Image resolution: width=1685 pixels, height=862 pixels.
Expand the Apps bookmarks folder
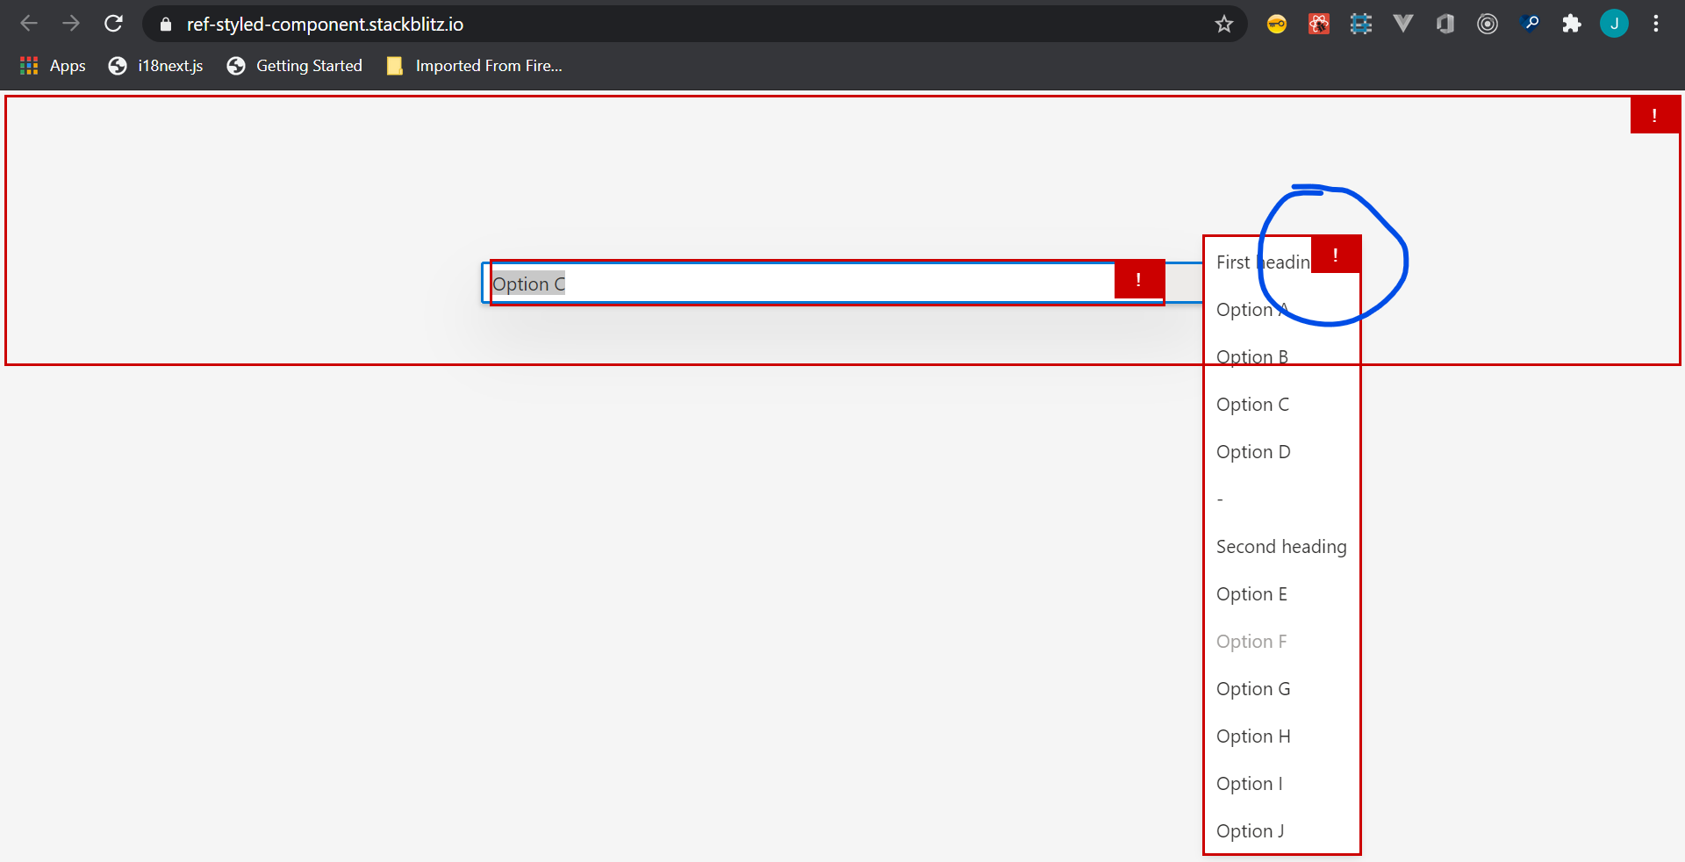click(x=51, y=65)
